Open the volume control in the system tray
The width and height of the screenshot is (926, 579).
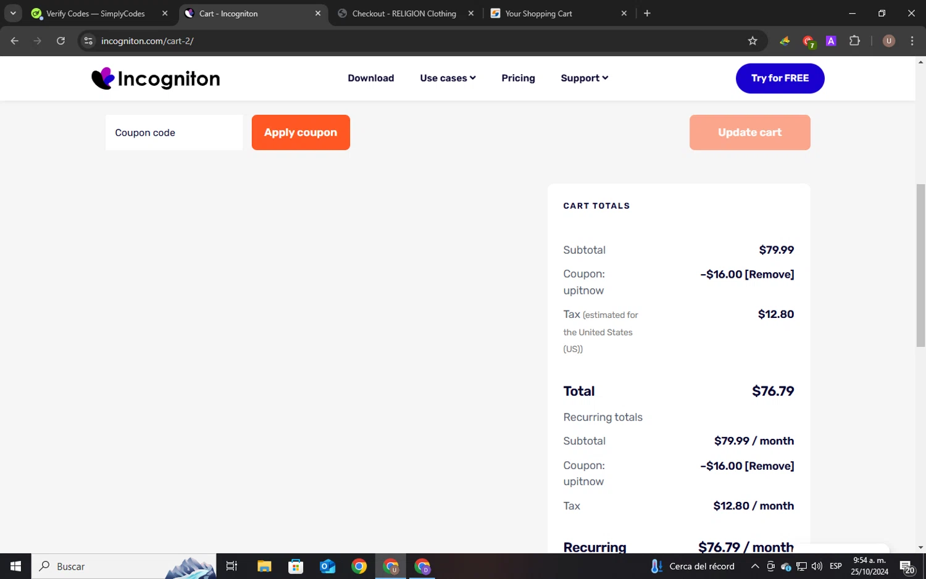point(817,566)
